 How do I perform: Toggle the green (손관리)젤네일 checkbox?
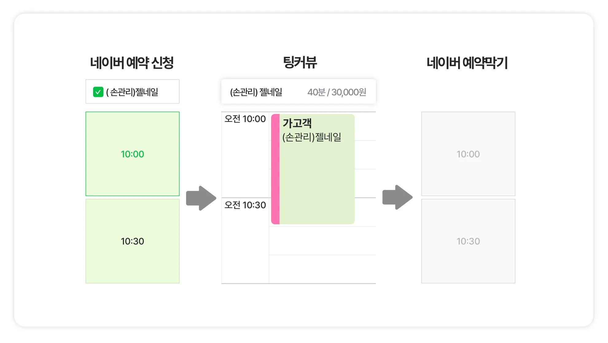(x=98, y=92)
